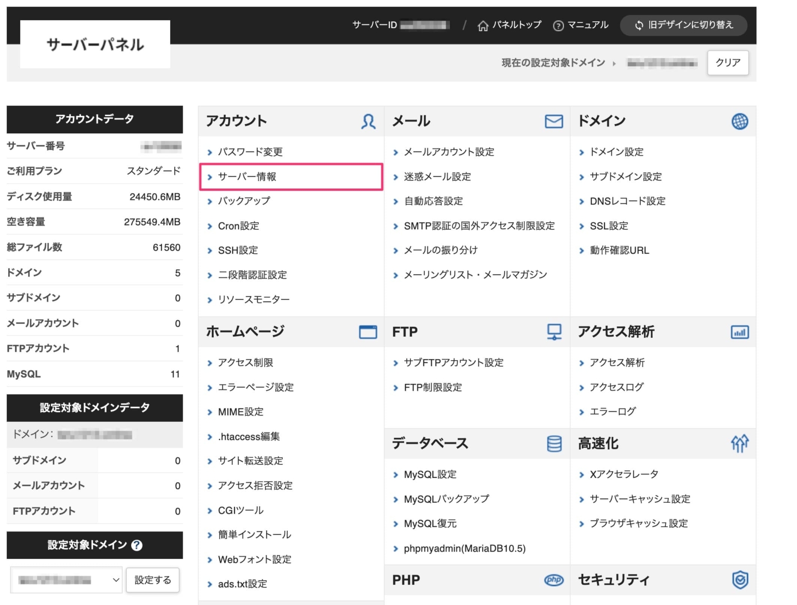Click the PHP badge icon
This screenshot has width=797, height=605.
click(554, 580)
